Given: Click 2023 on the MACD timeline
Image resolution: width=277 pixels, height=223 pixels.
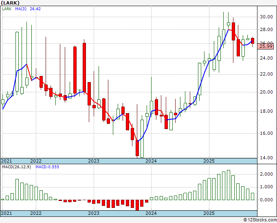Looking at the screenshot, I should tap(94, 213).
